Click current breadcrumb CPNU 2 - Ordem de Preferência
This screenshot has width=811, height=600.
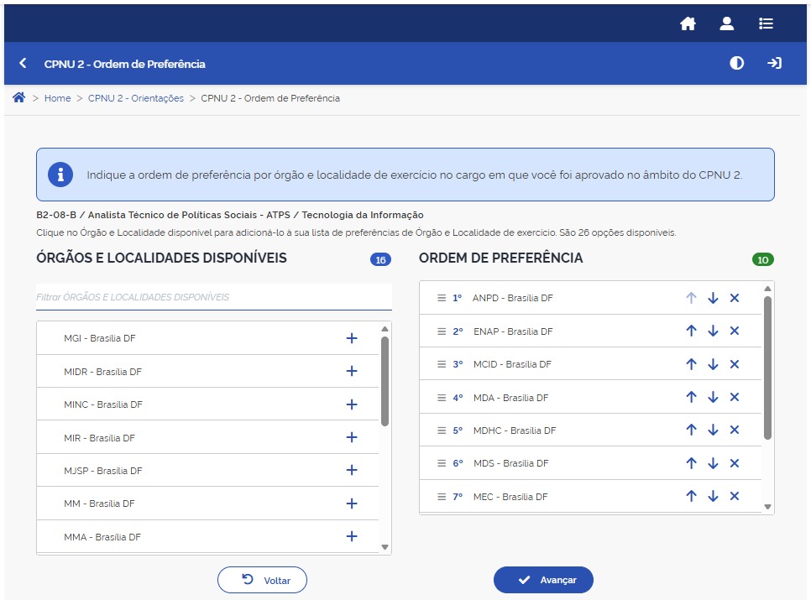270,98
